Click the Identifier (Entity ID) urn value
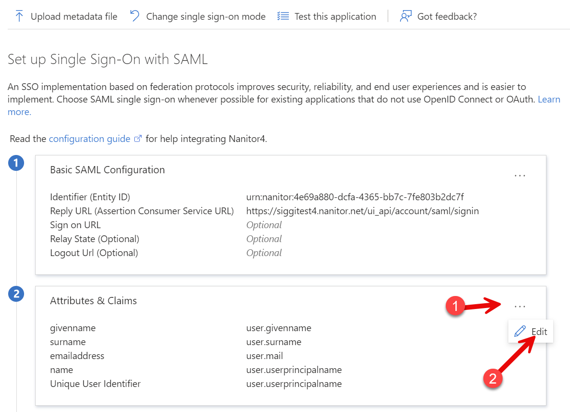The width and height of the screenshot is (570, 412). coord(355,197)
